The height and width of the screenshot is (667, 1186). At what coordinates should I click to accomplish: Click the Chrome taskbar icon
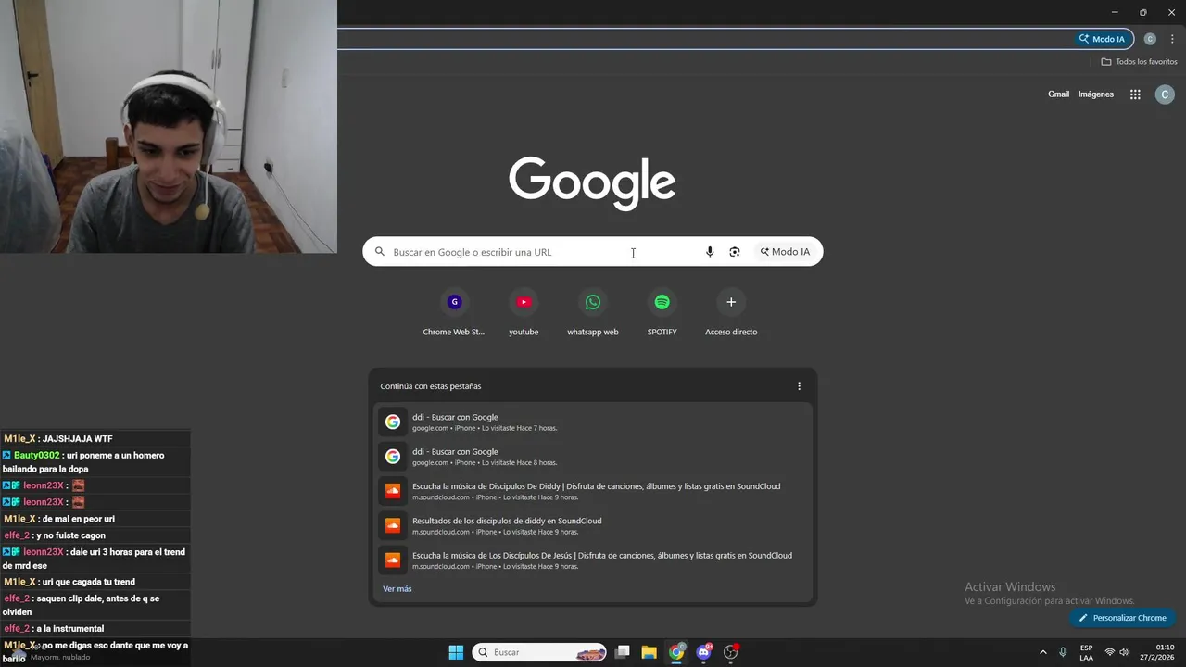[x=676, y=652]
